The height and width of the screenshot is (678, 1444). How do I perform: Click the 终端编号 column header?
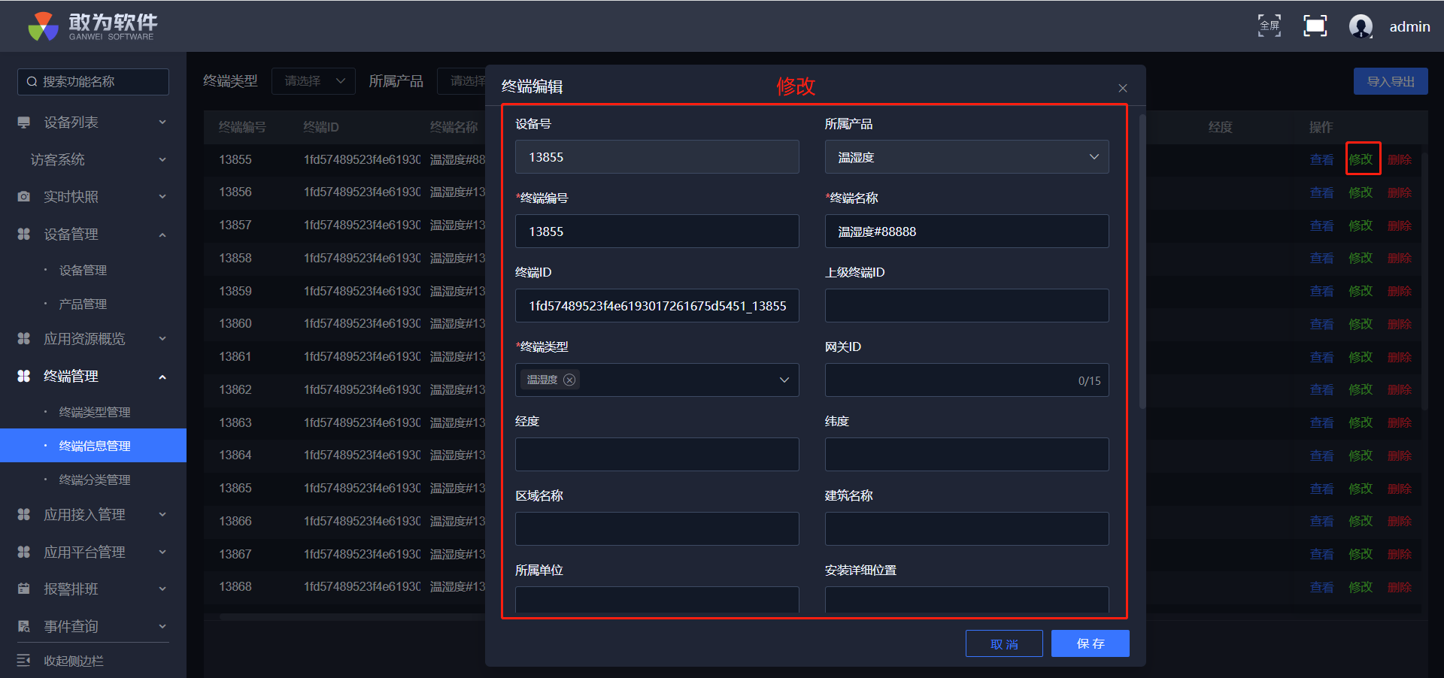(x=242, y=127)
